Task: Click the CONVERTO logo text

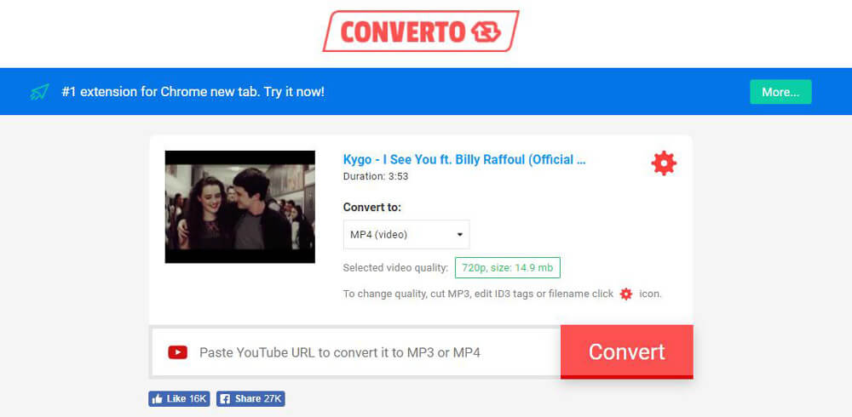Action: (x=403, y=32)
